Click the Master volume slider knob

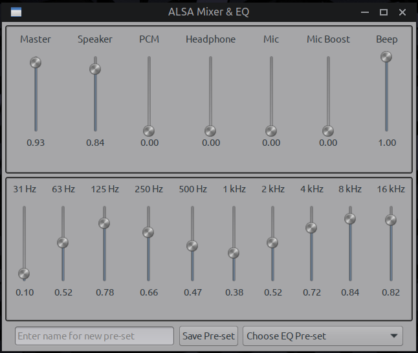click(x=36, y=63)
